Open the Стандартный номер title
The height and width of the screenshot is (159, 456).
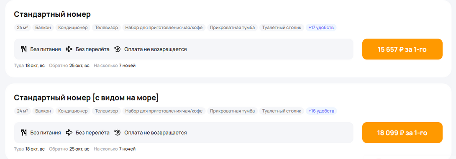click(x=52, y=14)
